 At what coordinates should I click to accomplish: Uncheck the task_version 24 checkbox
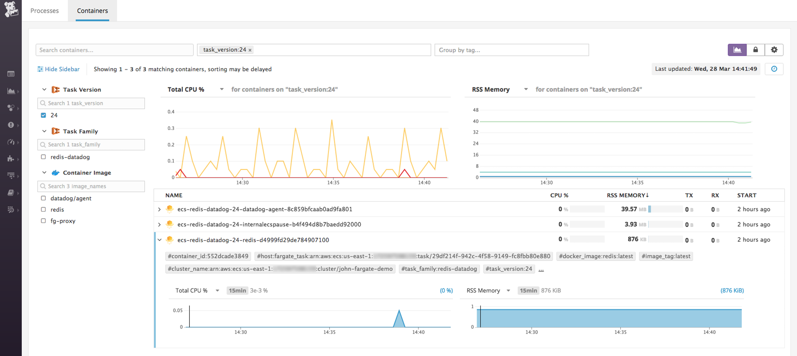(x=43, y=115)
